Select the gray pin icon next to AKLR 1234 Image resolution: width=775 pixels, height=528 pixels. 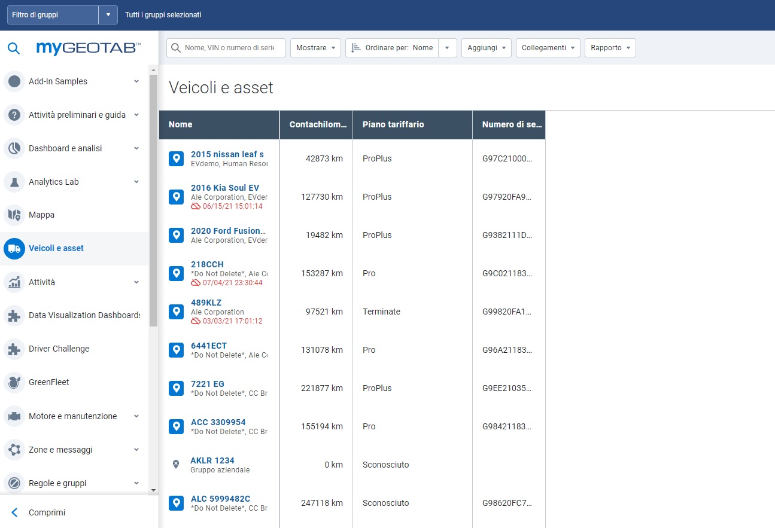coord(176,465)
